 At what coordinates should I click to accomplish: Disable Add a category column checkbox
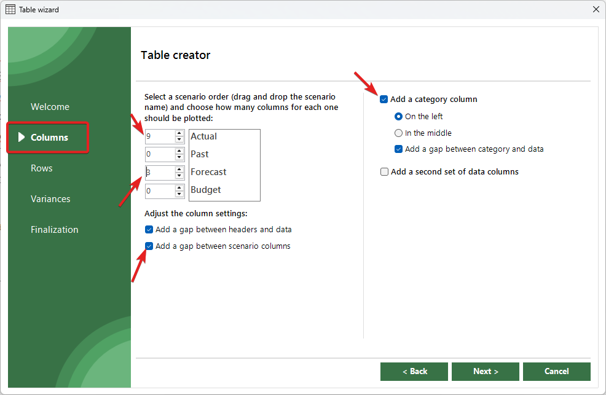384,100
